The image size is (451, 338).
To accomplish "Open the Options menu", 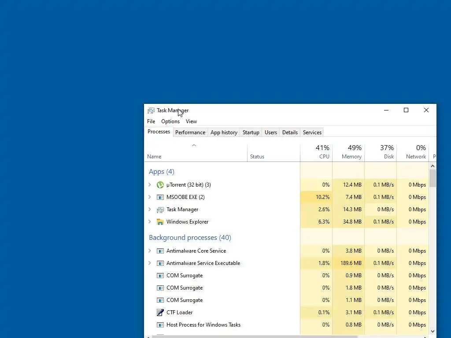I will [x=170, y=121].
